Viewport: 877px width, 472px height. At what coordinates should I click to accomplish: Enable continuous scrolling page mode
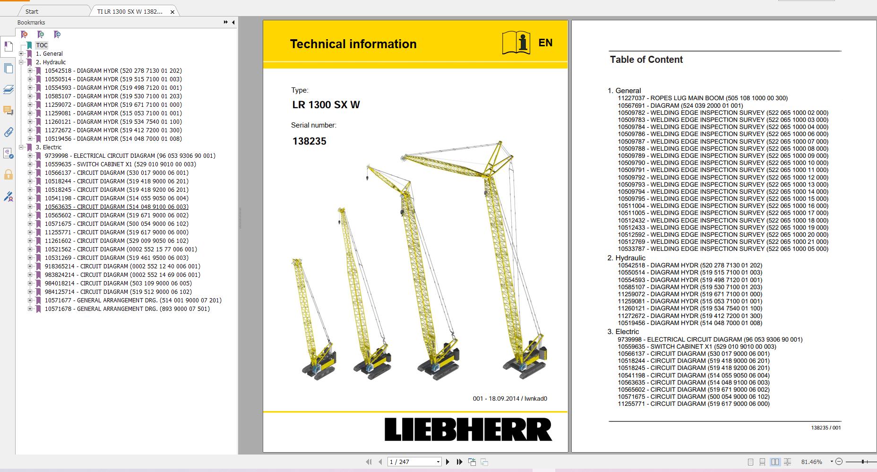(x=763, y=461)
